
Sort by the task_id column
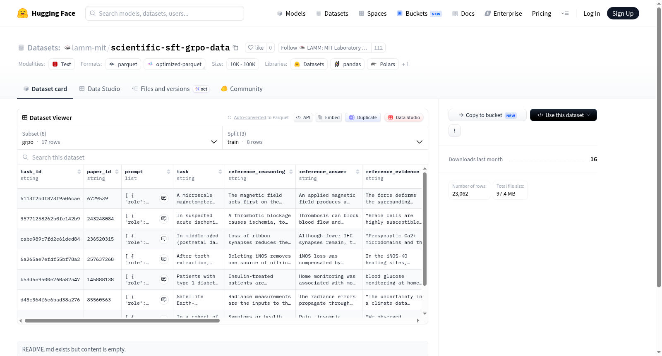[79, 172]
